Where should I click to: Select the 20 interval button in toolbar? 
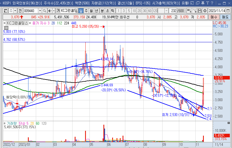click(x=139, y=11)
